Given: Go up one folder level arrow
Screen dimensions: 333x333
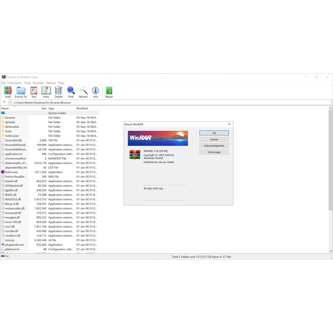Looking at the screenshot, I should [4, 102].
